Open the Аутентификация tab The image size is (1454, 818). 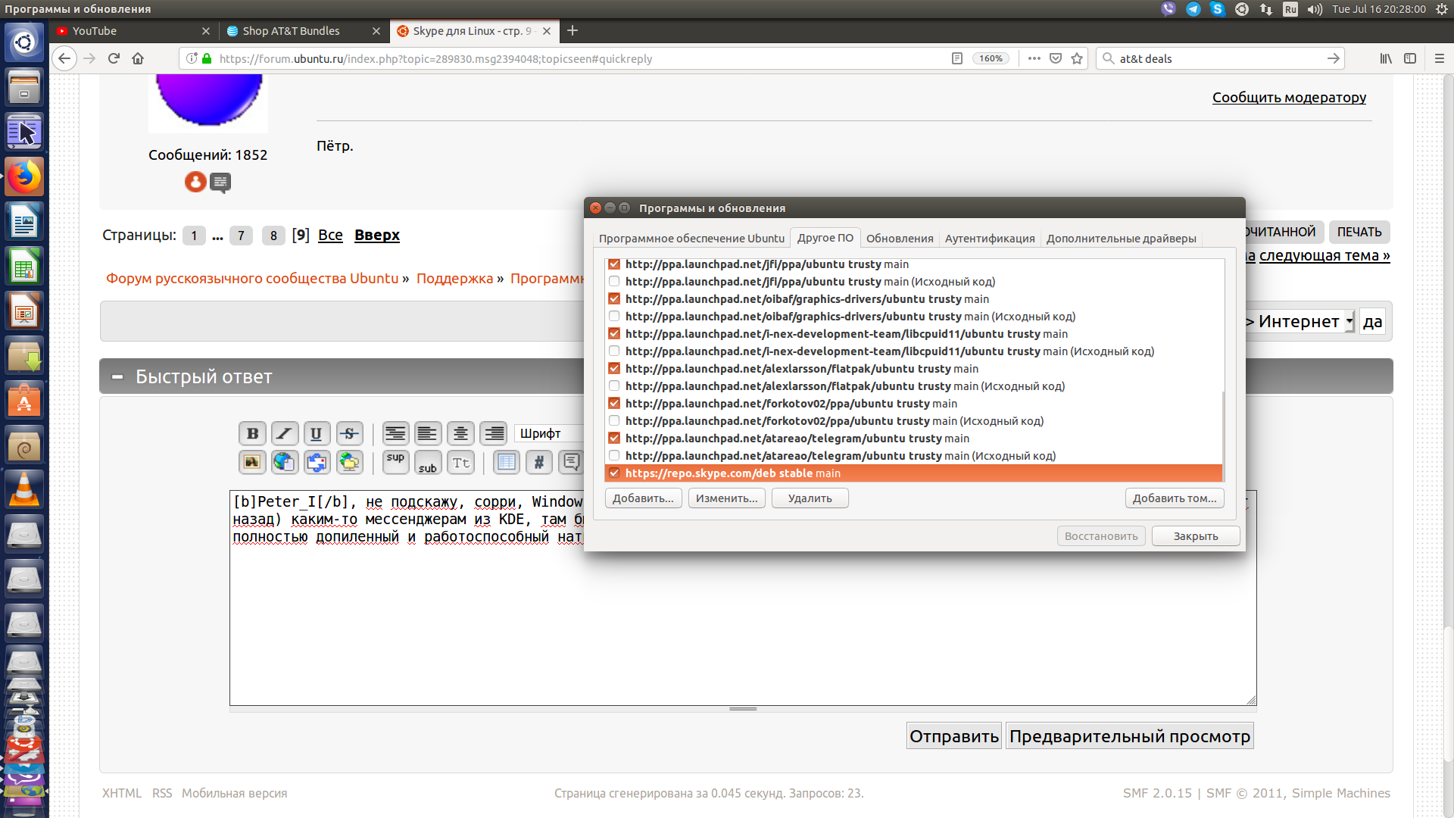(x=989, y=239)
